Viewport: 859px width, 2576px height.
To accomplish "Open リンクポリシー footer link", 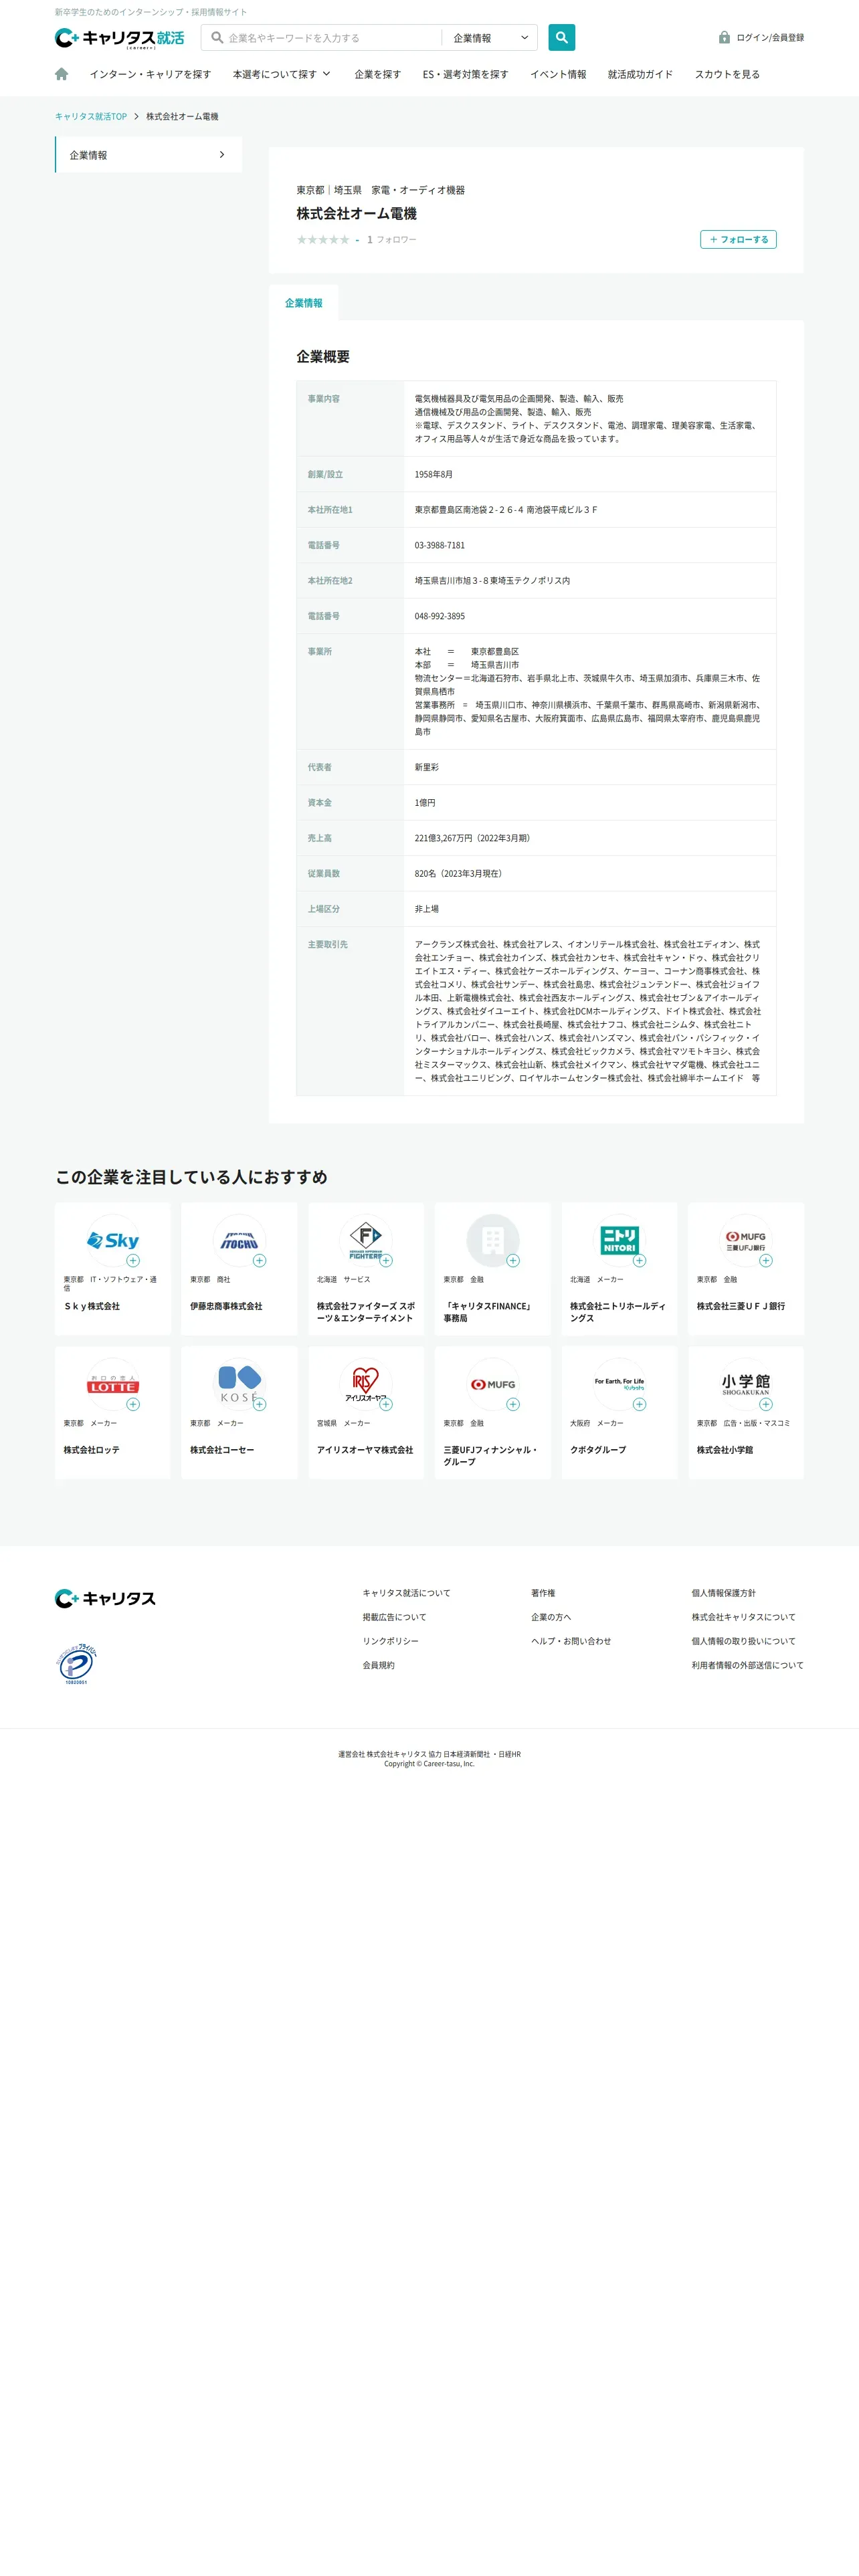I will [x=390, y=1641].
